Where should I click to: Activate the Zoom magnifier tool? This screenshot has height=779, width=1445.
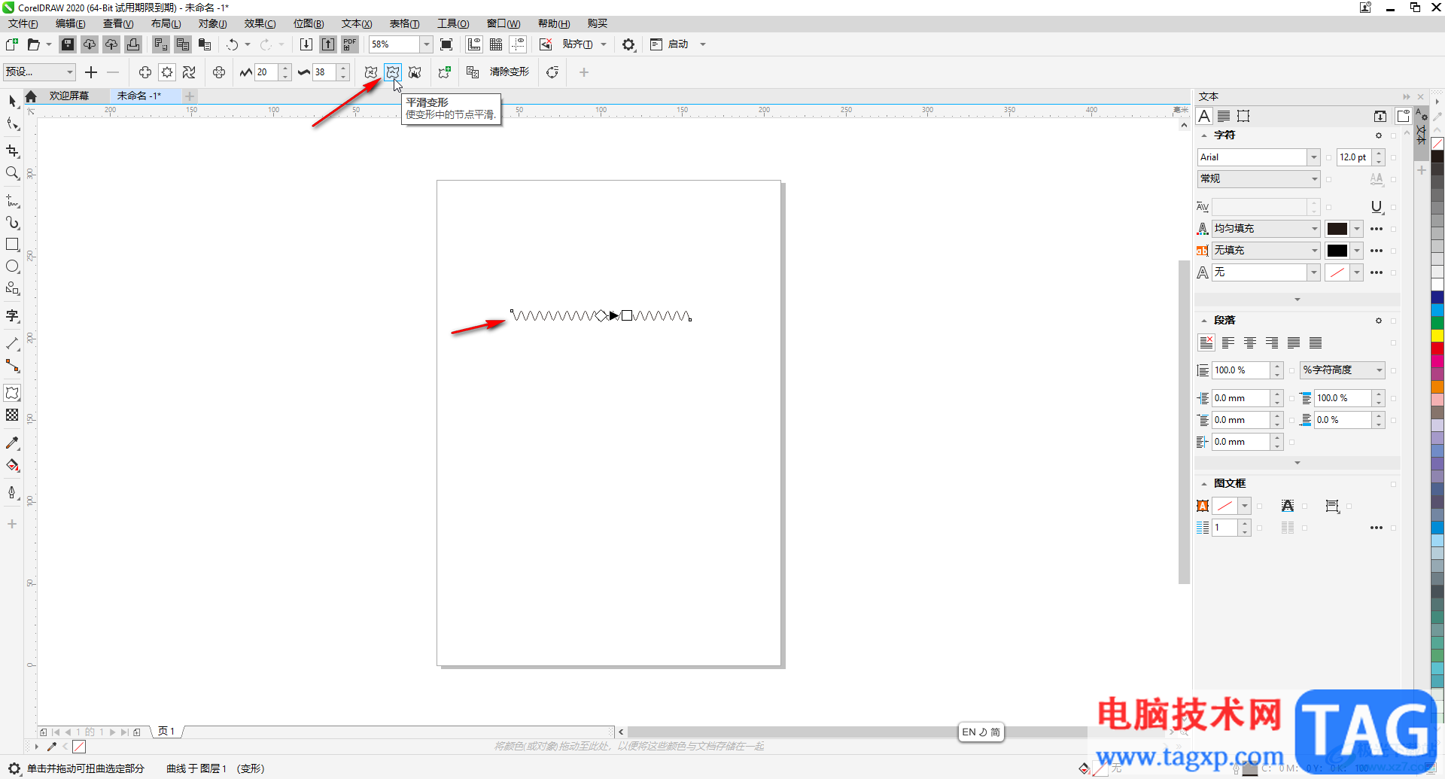12,173
